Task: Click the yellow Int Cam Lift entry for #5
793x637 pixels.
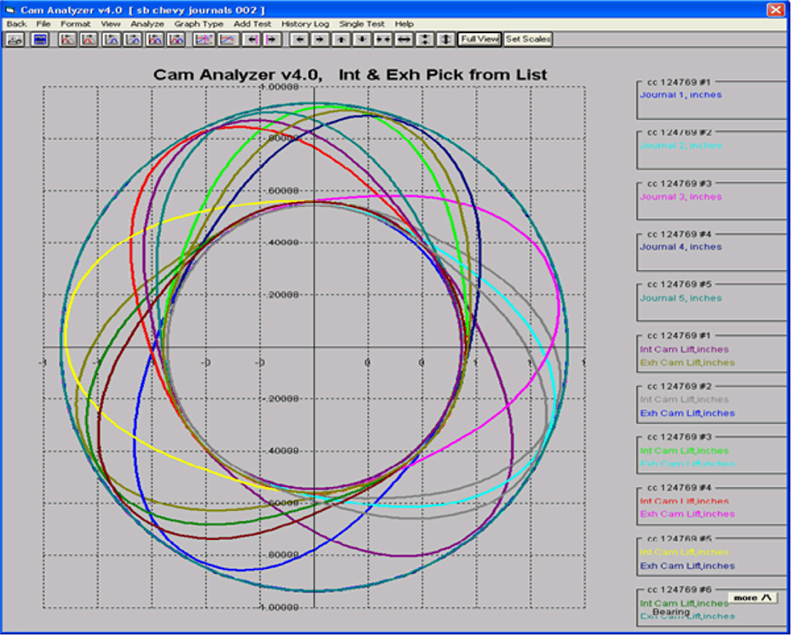Action: coord(684,553)
